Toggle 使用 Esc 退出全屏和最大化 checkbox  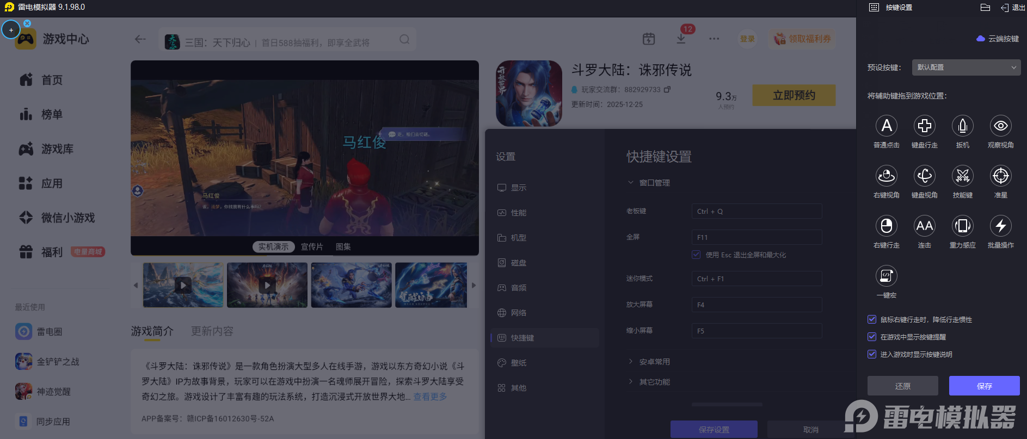696,255
